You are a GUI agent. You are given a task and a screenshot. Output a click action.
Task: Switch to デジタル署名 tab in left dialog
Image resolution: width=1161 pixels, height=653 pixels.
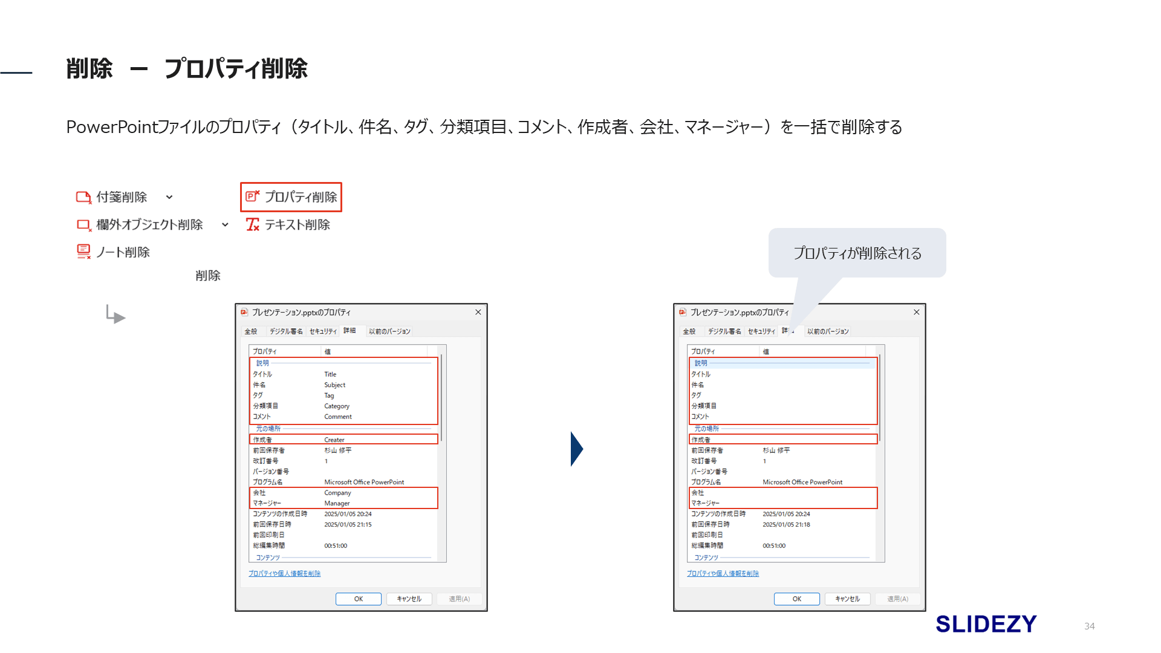point(286,331)
